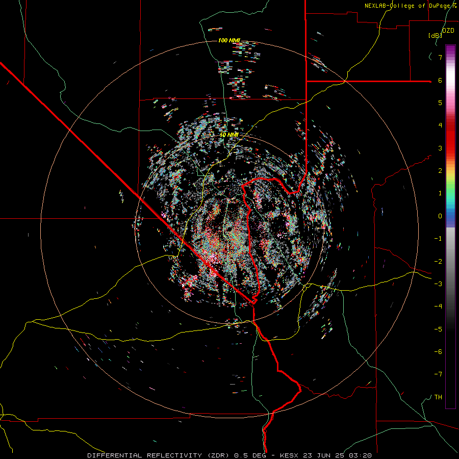The width and height of the screenshot is (459, 459).
Task: Click the -1 tick value on the color scale
Action: [438, 239]
